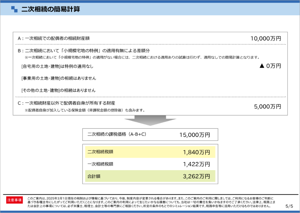Select the [事業用の土地・建物] line
This screenshot has height=213, width=300.
click(59, 78)
